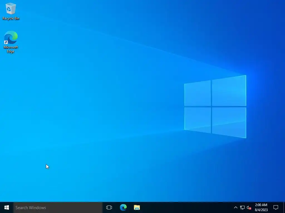This screenshot has height=213, width=285.
Task: Open the muted volume tray icon
Action: coord(249,207)
